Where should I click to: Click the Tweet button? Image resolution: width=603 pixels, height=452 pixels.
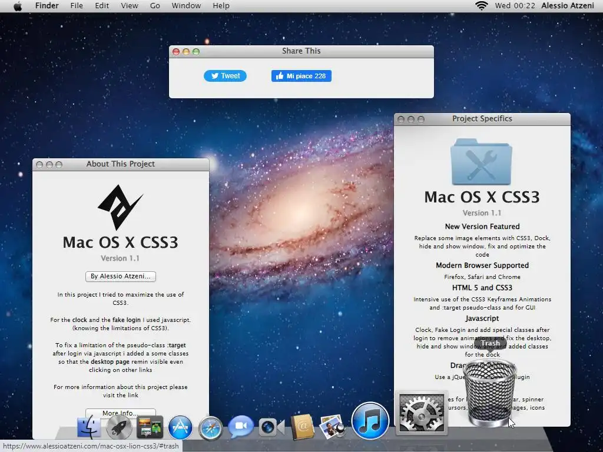pos(225,76)
